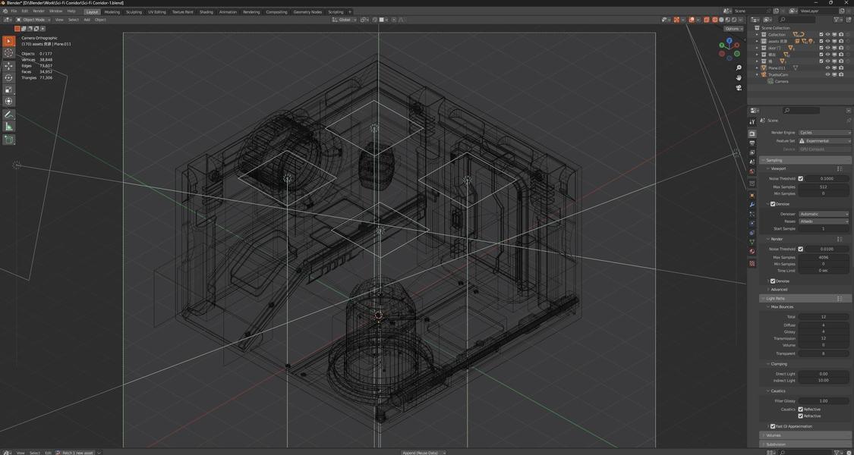Select the Measure tool

coord(9,127)
